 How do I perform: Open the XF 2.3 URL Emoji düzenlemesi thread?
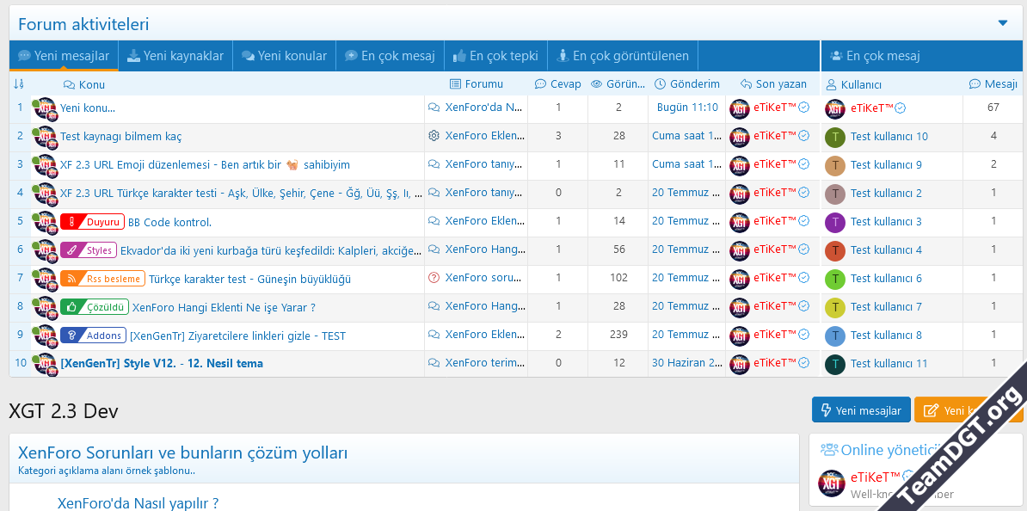(x=205, y=164)
